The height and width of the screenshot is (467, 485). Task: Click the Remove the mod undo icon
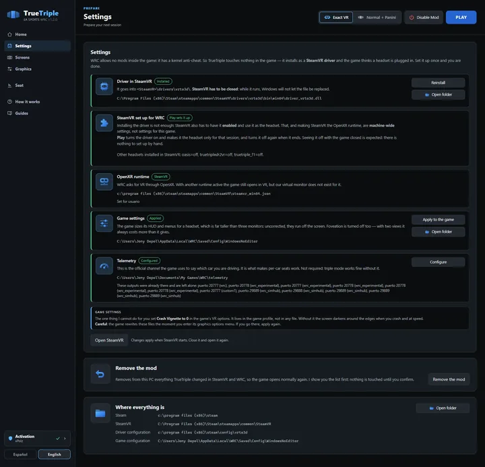pos(100,374)
